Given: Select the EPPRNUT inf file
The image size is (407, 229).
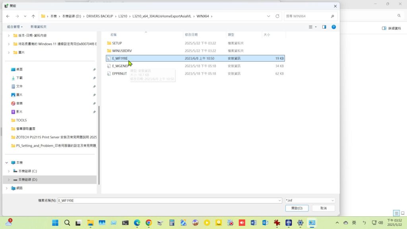Looking at the screenshot, I should [x=119, y=74].
